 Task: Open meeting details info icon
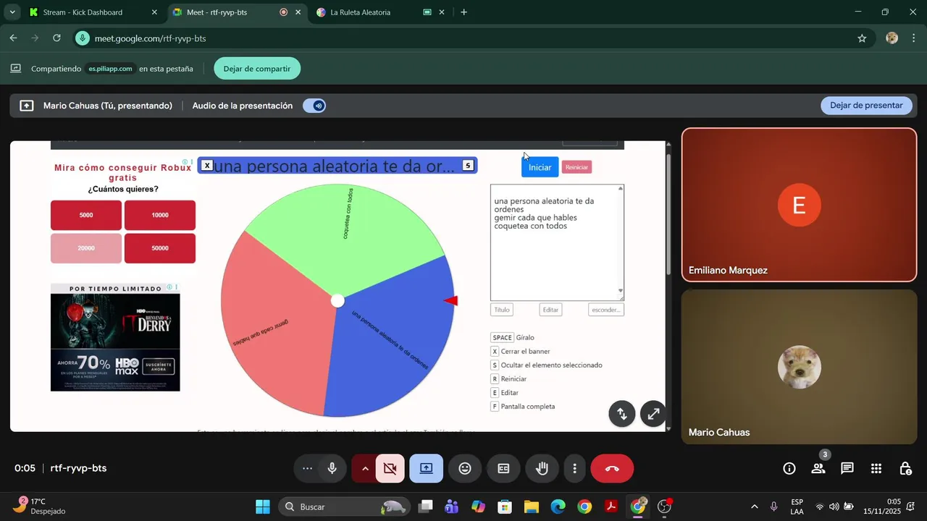[789, 469]
